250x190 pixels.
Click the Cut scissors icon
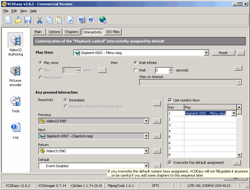(x=40, y=20)
